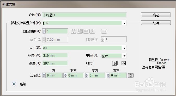Viewport: 176px width, 96px height.
Task: Click the 列数 columns field
Action: pyautogui.click(x=116, y=39)
